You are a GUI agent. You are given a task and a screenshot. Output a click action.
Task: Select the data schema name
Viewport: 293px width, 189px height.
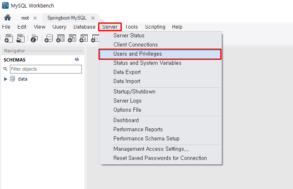(22, 79)
